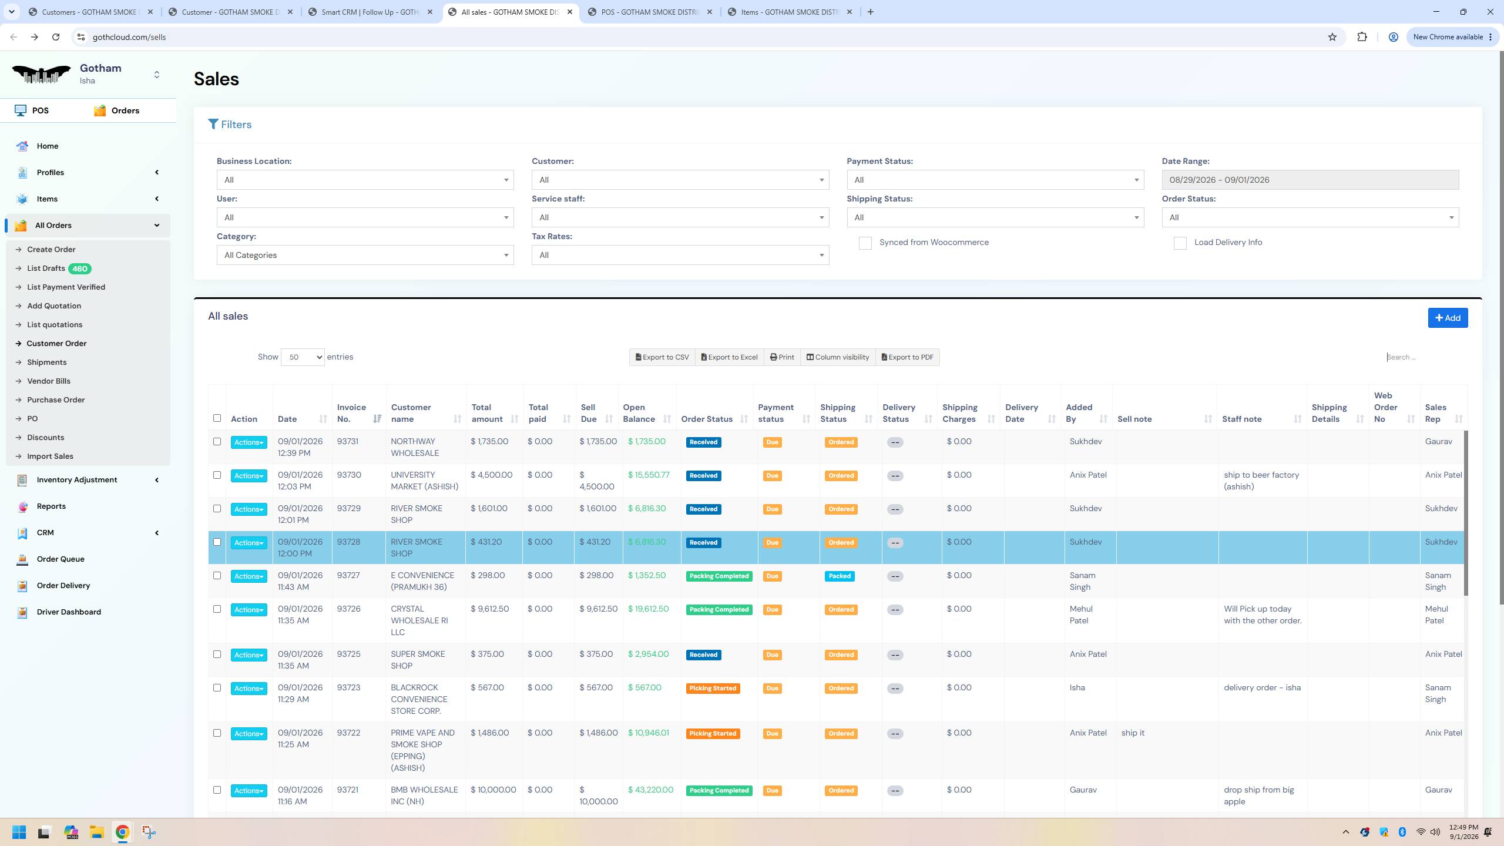Click the Export to Excel button
1504x846 pixels.
point(729,357)
